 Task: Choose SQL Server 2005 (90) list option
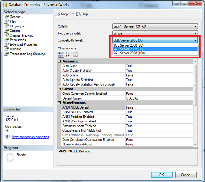(155, 49)
